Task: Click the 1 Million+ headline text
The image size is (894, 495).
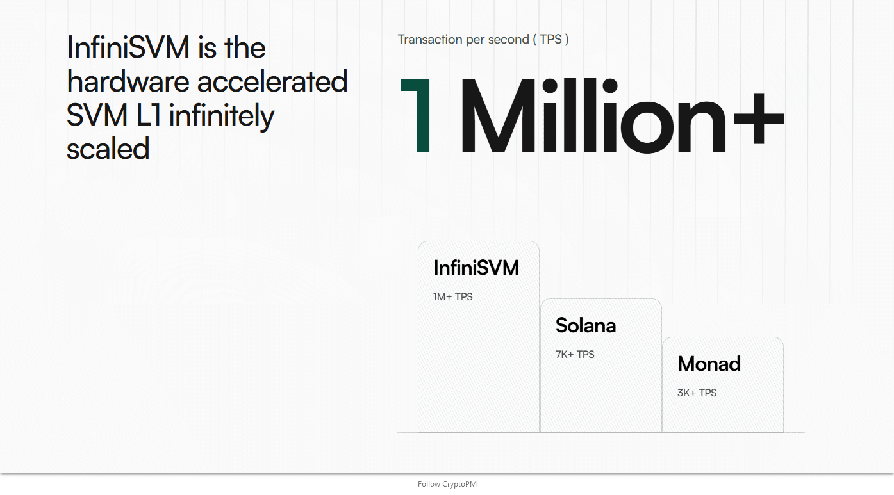Action: (591, 116)
